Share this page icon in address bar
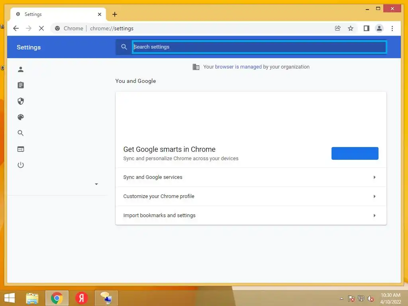This screenshot has width=408, height=306. point(338,28)
